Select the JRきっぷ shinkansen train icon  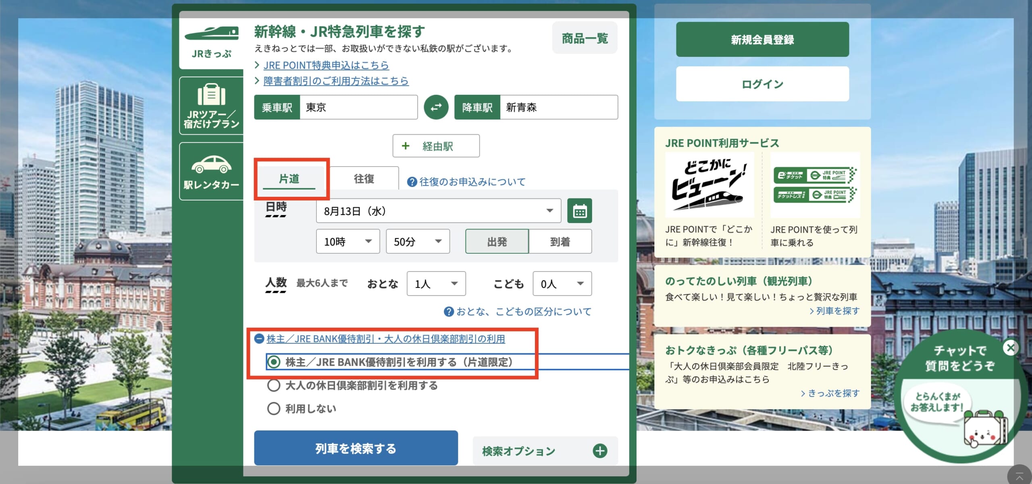tap(212, 33)
